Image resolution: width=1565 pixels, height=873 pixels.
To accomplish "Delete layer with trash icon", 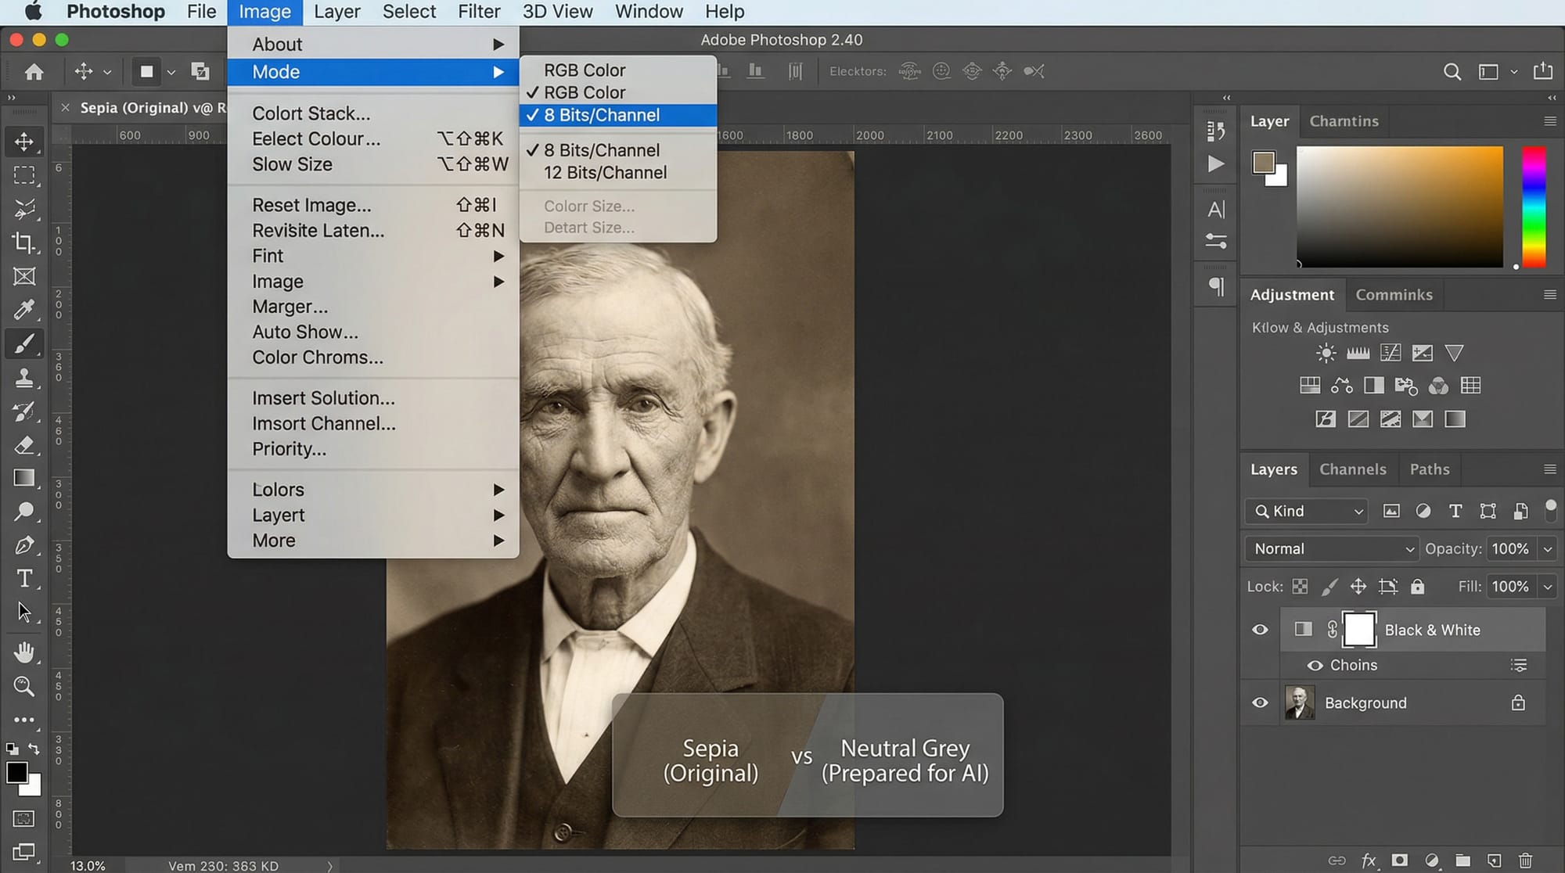I will click(x=1525, y=860).
